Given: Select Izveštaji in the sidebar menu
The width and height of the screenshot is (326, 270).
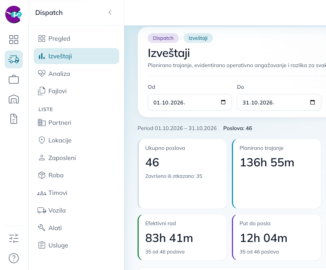Looking at the screenshot, I should tap(76, 56).
